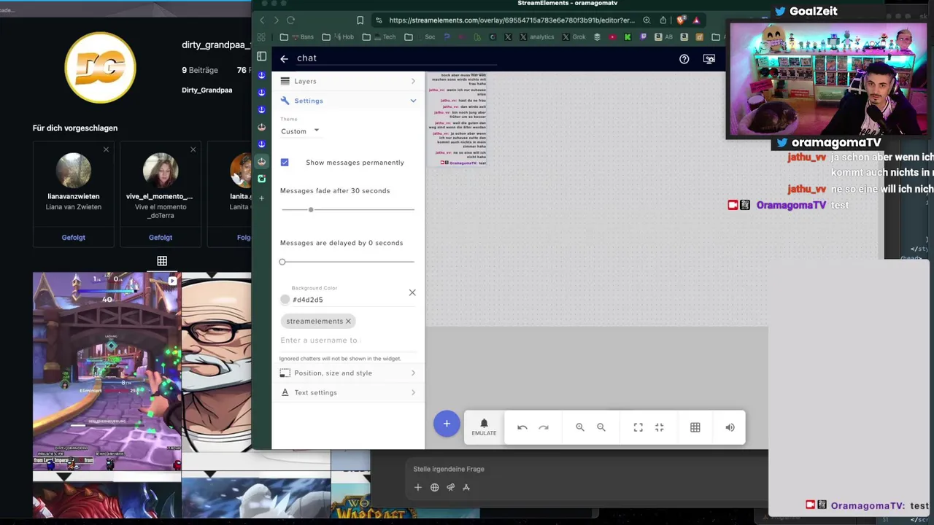The height and width of the screenshot is (525, 934).
Task: Click the fit-to-screen expand icon
Action: [638, 427]
